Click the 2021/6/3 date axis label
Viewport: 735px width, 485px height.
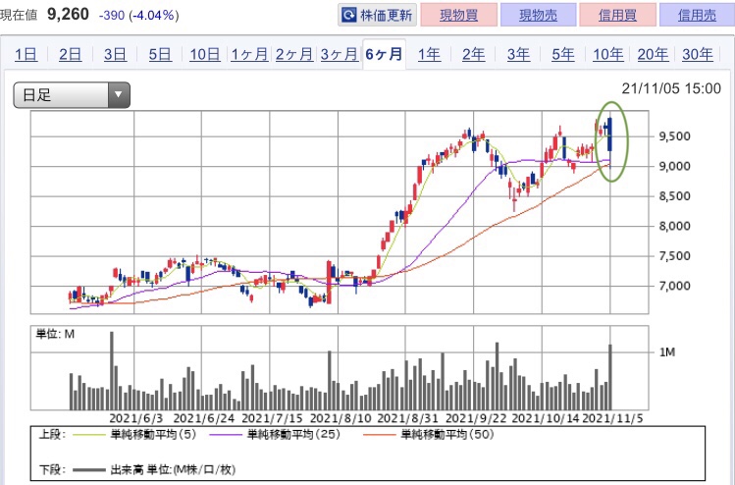[136, 418]
